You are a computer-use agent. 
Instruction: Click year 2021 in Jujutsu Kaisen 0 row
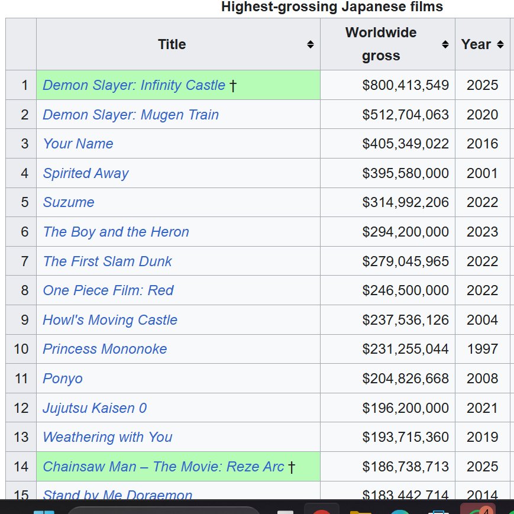(x=482, y=408)
